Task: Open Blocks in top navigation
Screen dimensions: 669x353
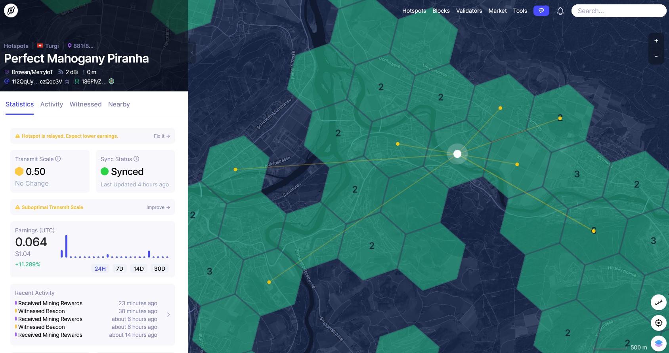Action: click(441, 11)
